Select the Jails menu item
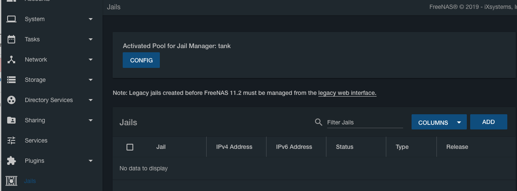Viewport: 517px width, 191px height. pyautogui.click(x=30, y=181)
